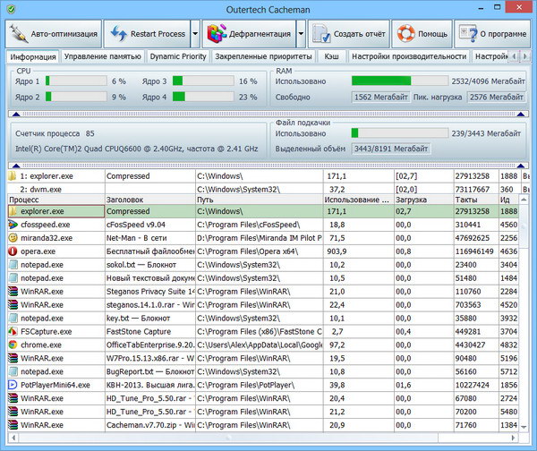Click the Дефрагментация colored cubes icon
Viewport: 537px width, 451px height.
coord(215,34)
